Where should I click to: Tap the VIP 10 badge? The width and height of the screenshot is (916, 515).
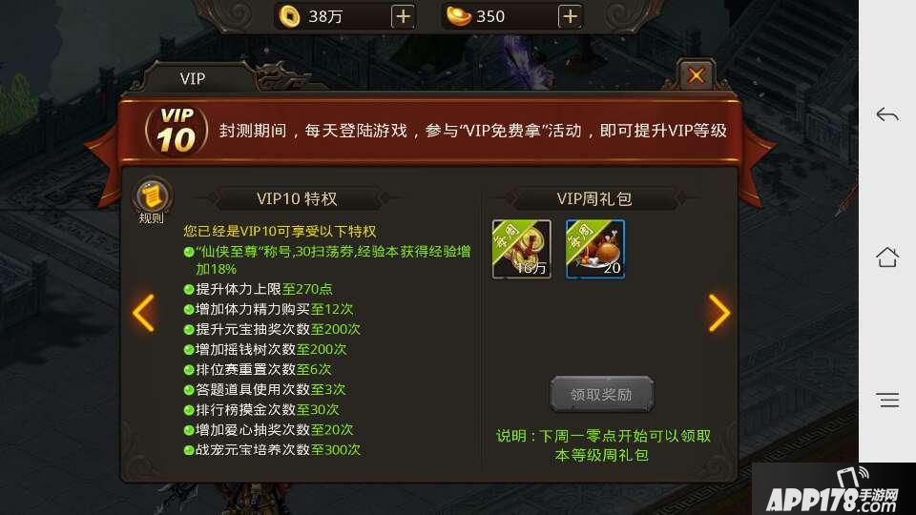[x=176, y=131]
